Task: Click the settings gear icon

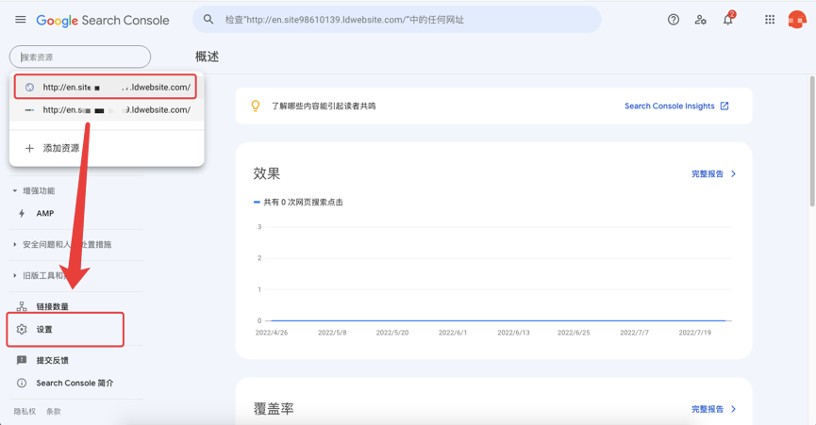Action: (x=22, y=329)
